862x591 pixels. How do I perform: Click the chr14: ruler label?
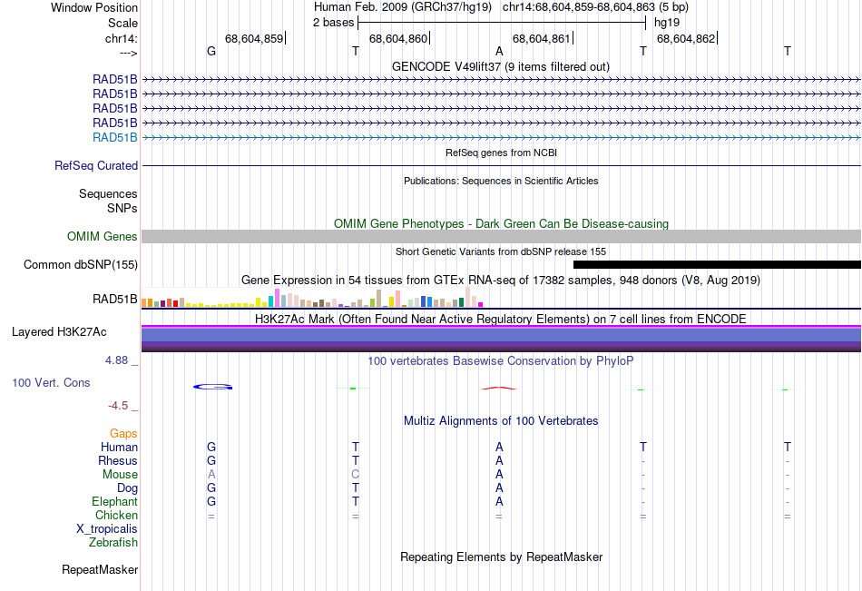click(x=122, y=38)
